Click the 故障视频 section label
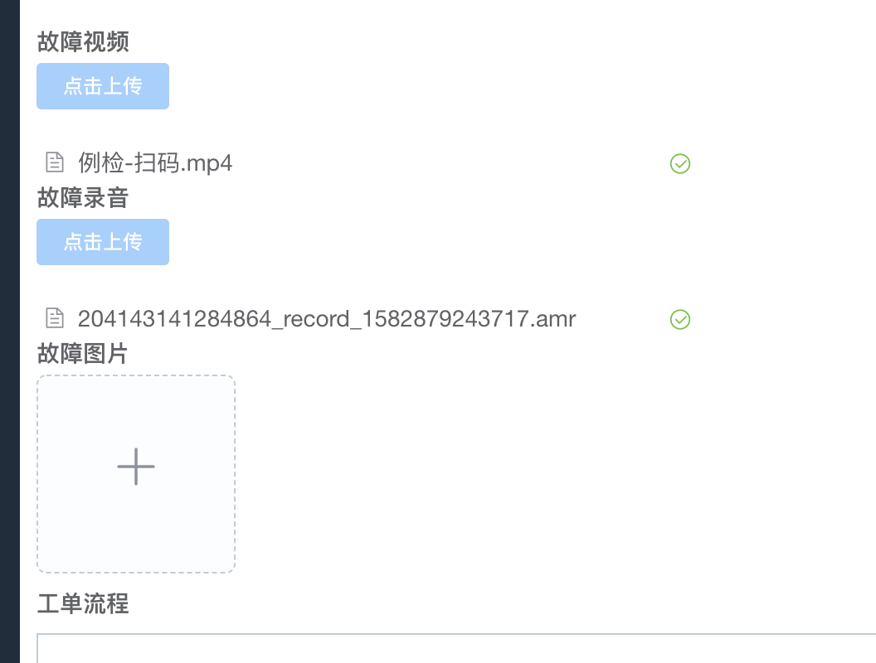This screenshot has height=663, width=876. [82, 42]
